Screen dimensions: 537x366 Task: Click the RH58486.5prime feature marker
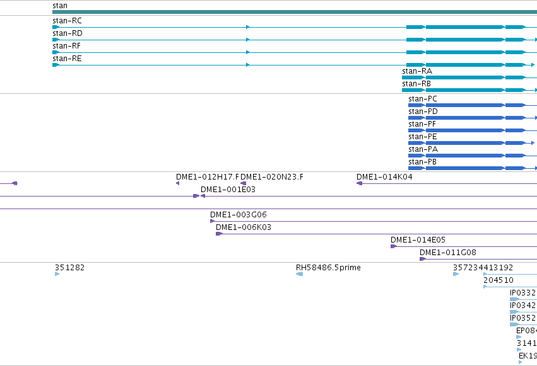point(299,275)
